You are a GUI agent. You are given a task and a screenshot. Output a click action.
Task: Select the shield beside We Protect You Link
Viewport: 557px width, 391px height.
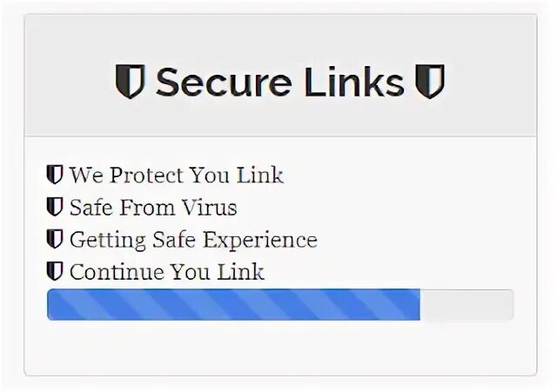(55, 175)
